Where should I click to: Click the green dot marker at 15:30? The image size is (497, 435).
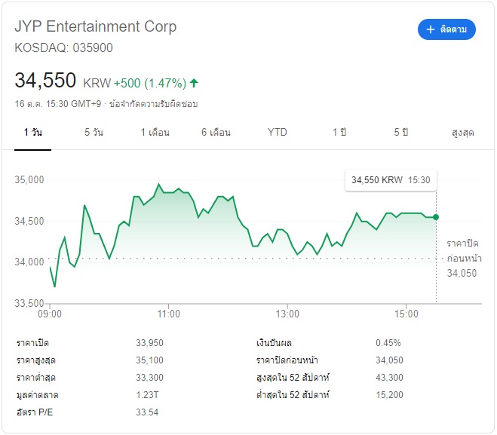coord(436,217)
